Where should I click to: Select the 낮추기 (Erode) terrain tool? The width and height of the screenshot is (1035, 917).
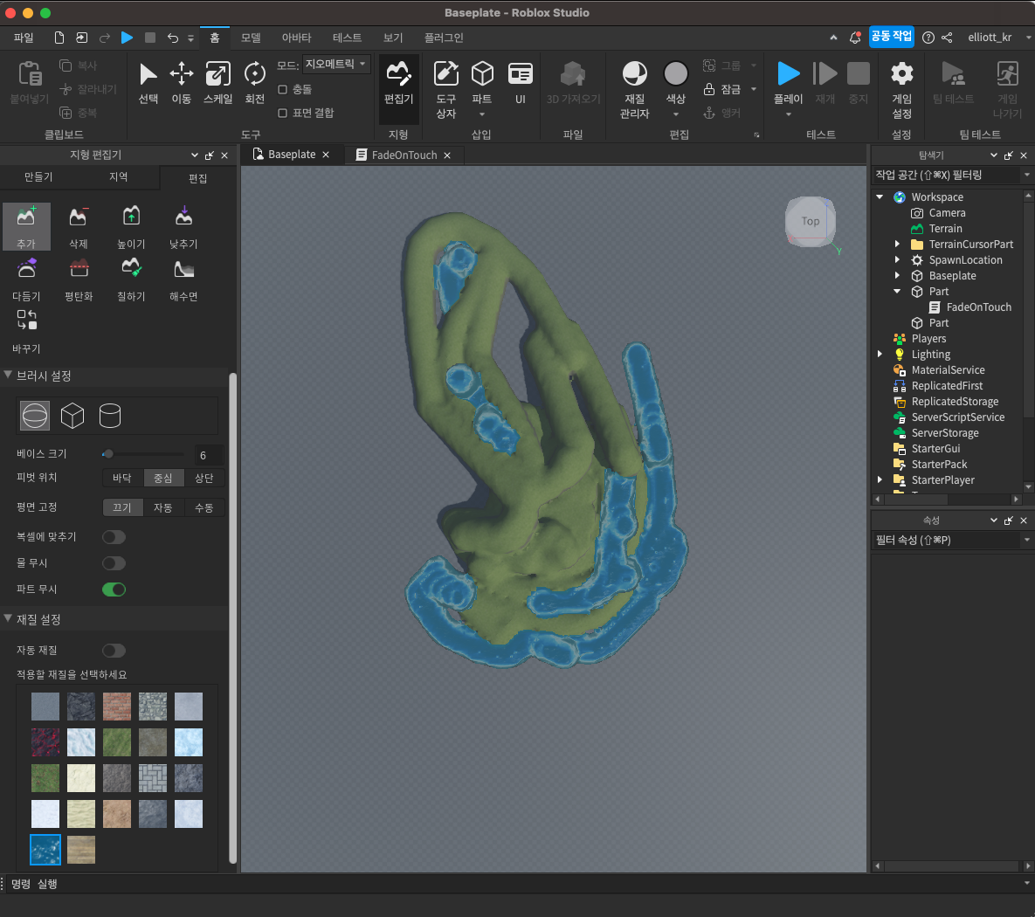tap(183, 226)
